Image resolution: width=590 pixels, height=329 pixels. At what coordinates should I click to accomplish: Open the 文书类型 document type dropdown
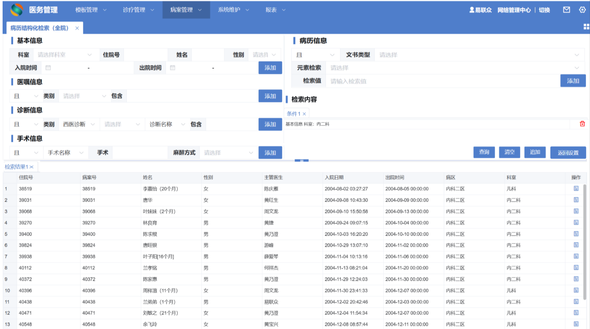coord(479,55)
